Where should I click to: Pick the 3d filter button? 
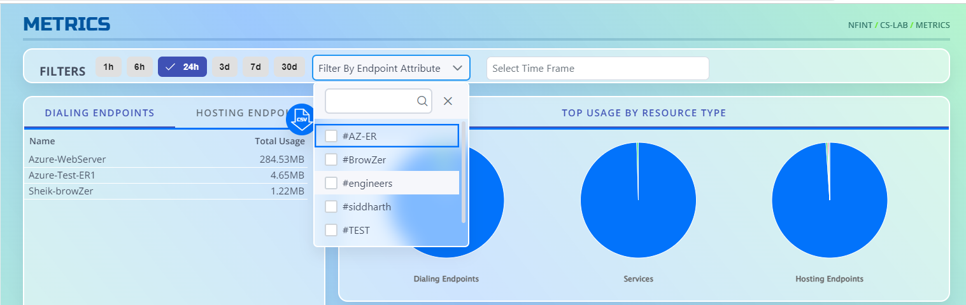tap(225, 67)
